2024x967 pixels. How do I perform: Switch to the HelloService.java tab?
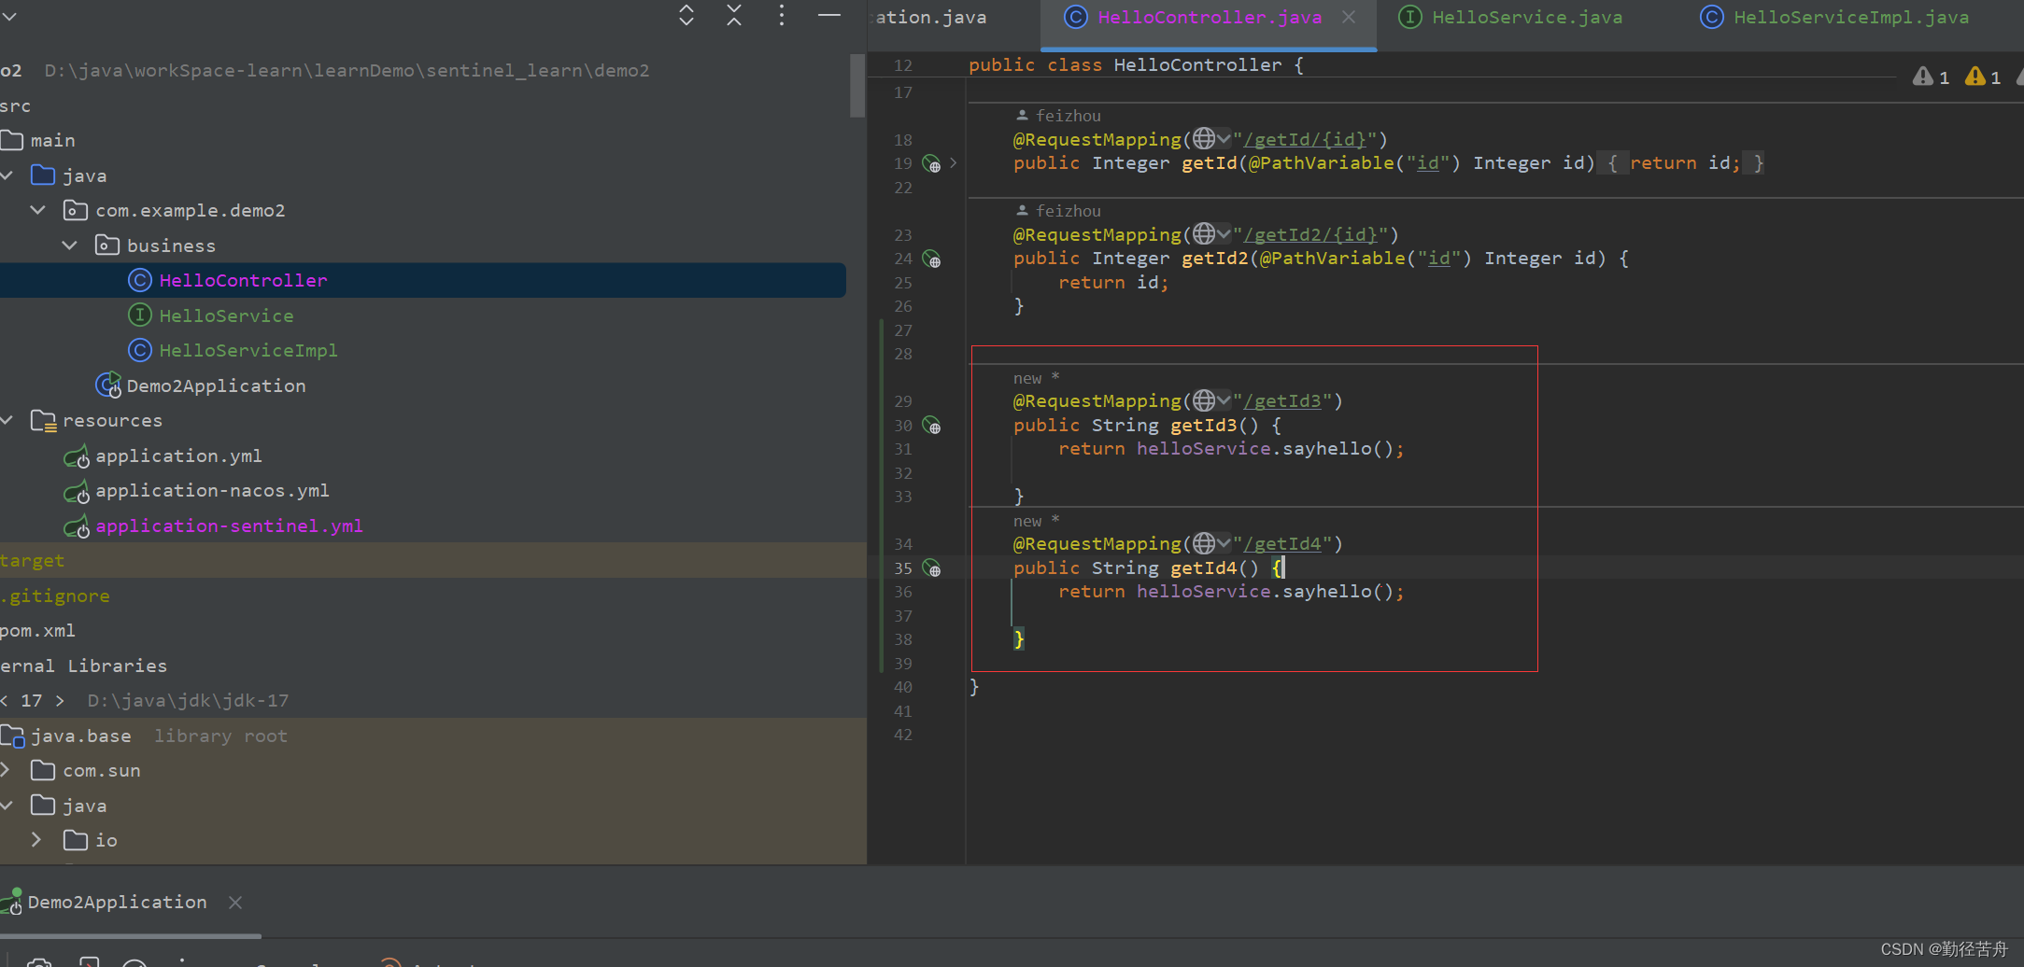point(1511,18)
